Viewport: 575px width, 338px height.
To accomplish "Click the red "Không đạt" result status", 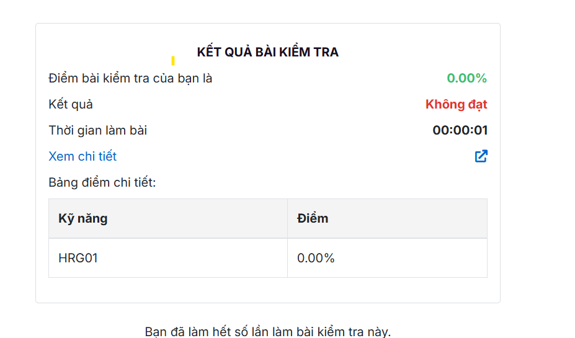I will point(456,104).
